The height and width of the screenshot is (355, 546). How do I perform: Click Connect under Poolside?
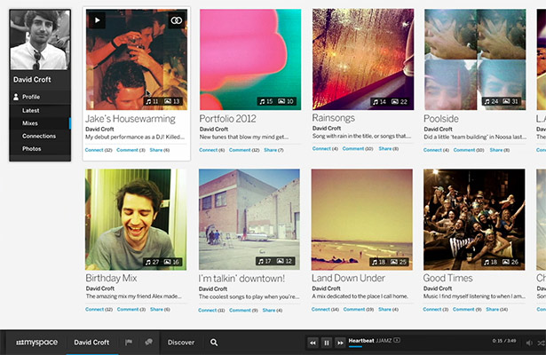(432, 150)
